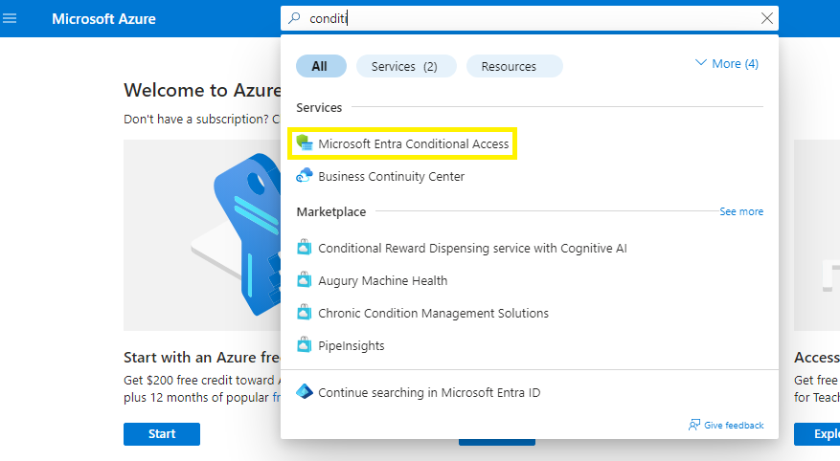Click See more in Marketplace section
This screenshot has width=840, height=461.
click(x=741, y=211)
